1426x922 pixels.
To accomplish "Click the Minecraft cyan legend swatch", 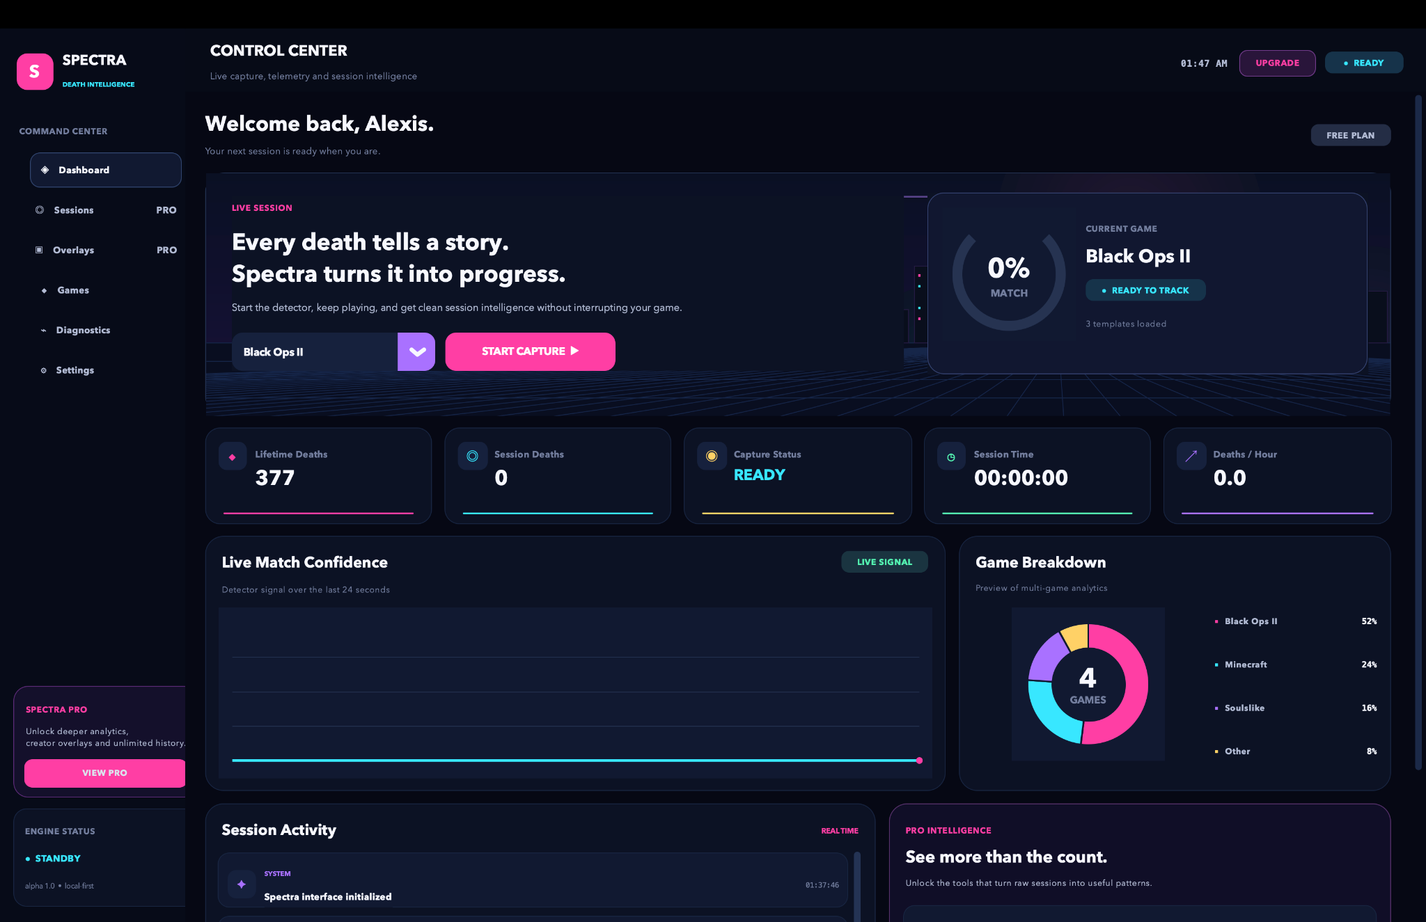I will (1216, 665).
